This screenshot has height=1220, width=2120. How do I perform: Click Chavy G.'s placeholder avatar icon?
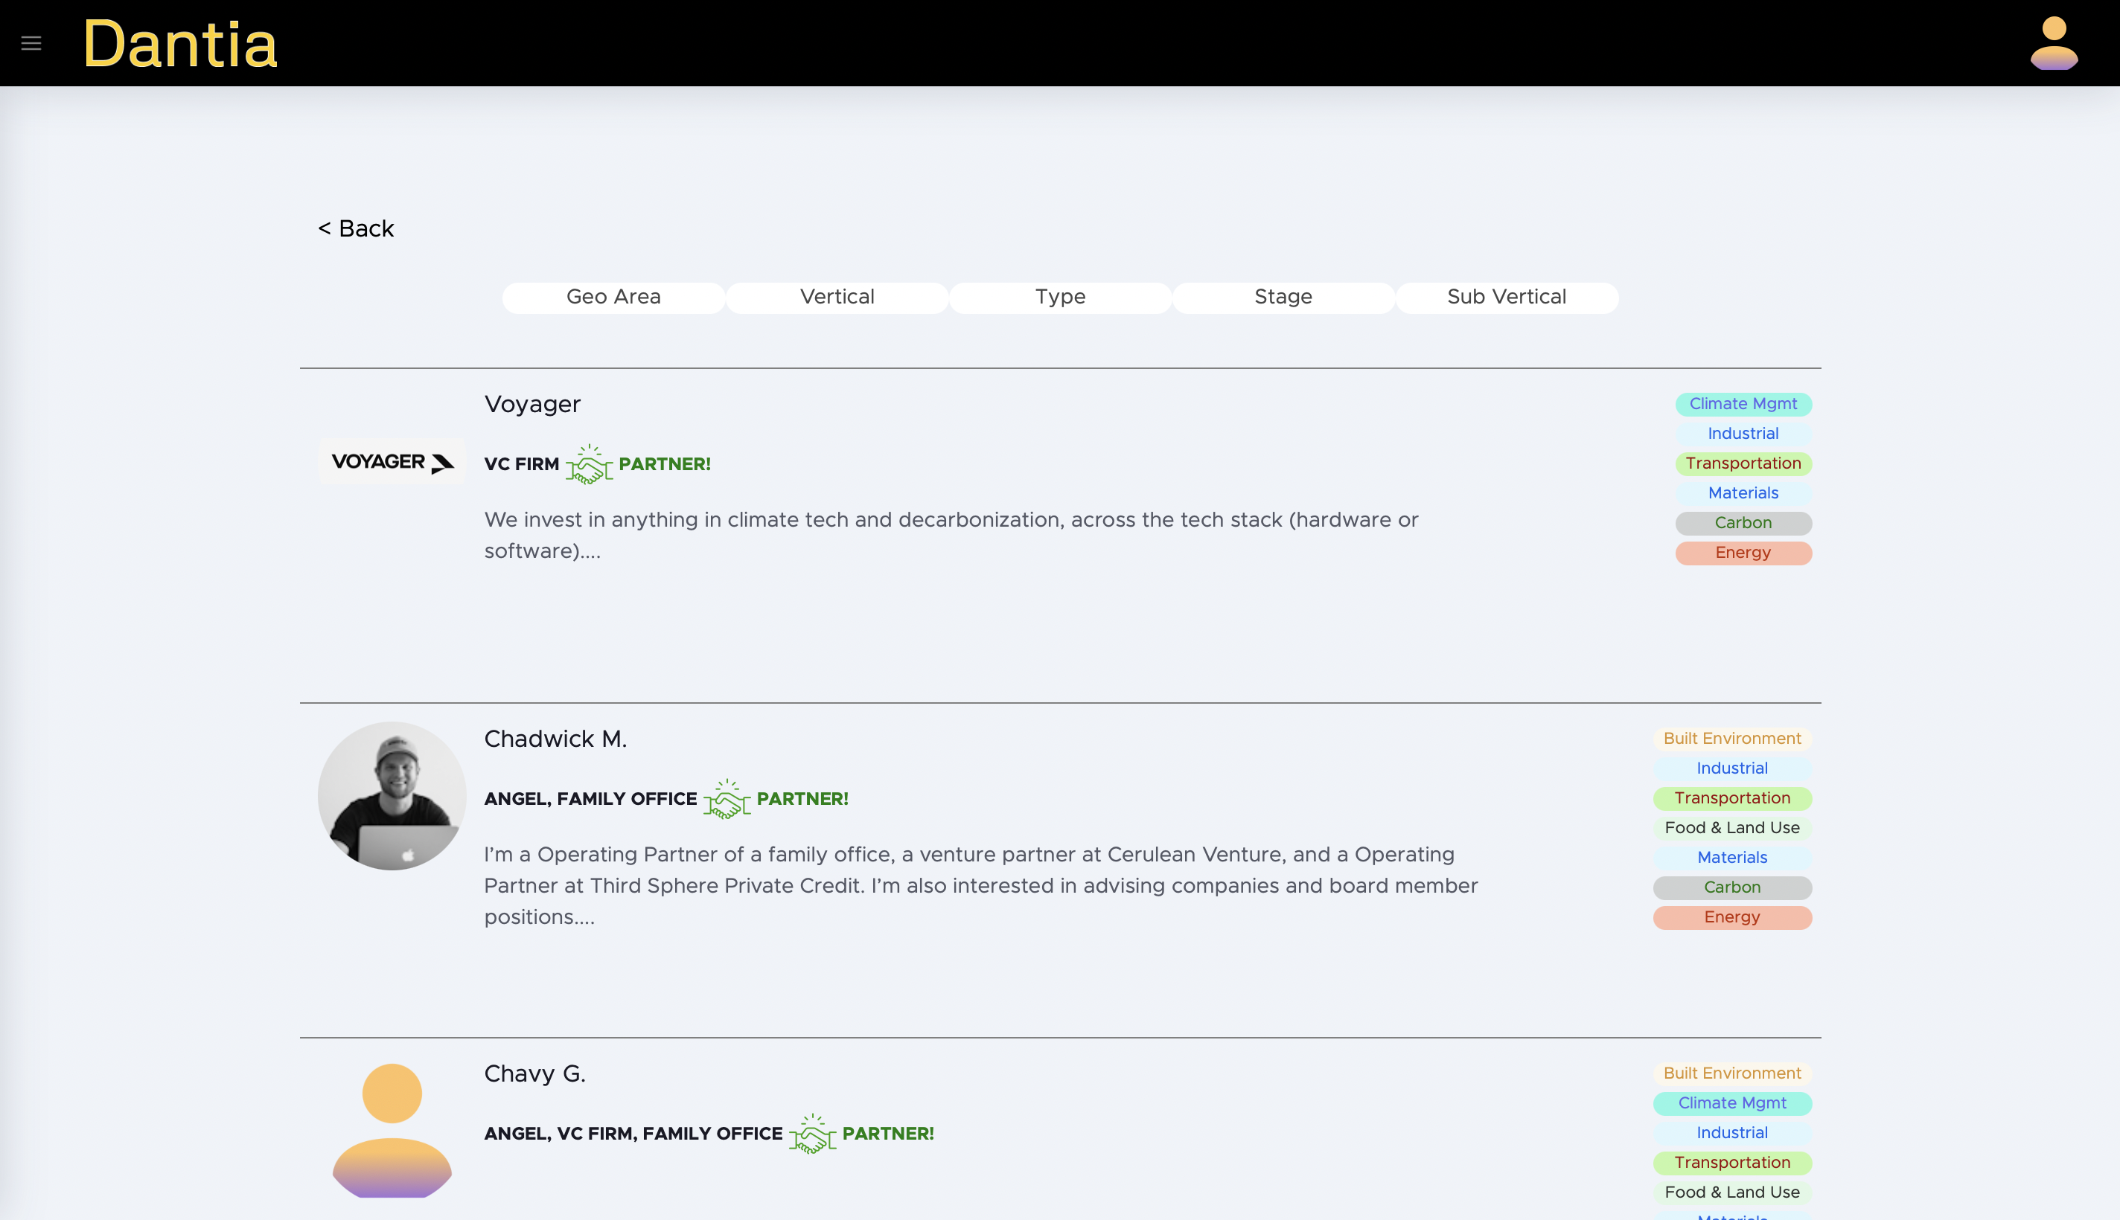coord(392,1129)
